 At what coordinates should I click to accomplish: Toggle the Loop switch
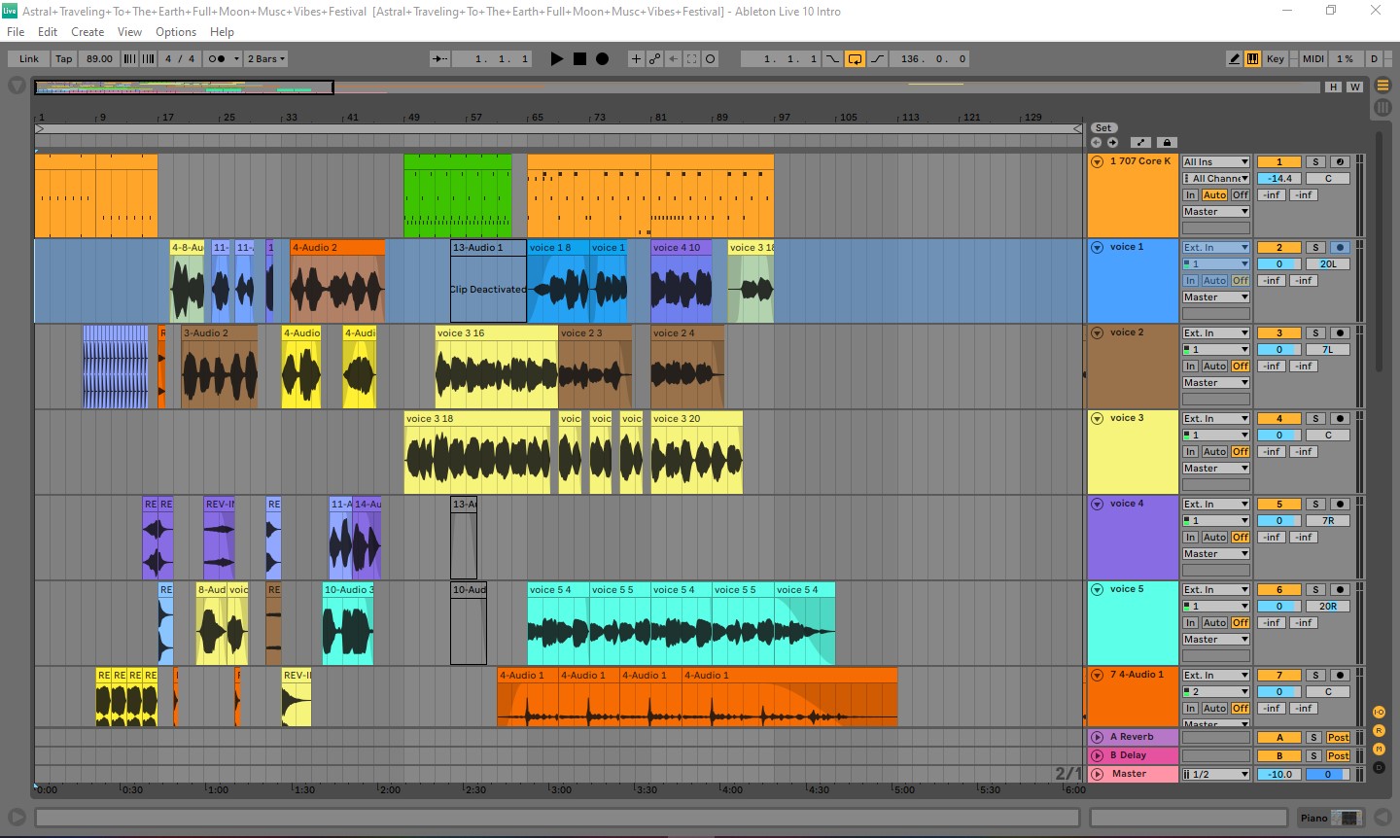[855, 59]
